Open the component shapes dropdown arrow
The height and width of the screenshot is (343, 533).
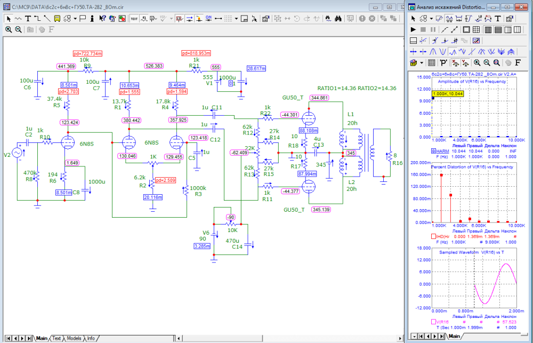coord(75,18)
